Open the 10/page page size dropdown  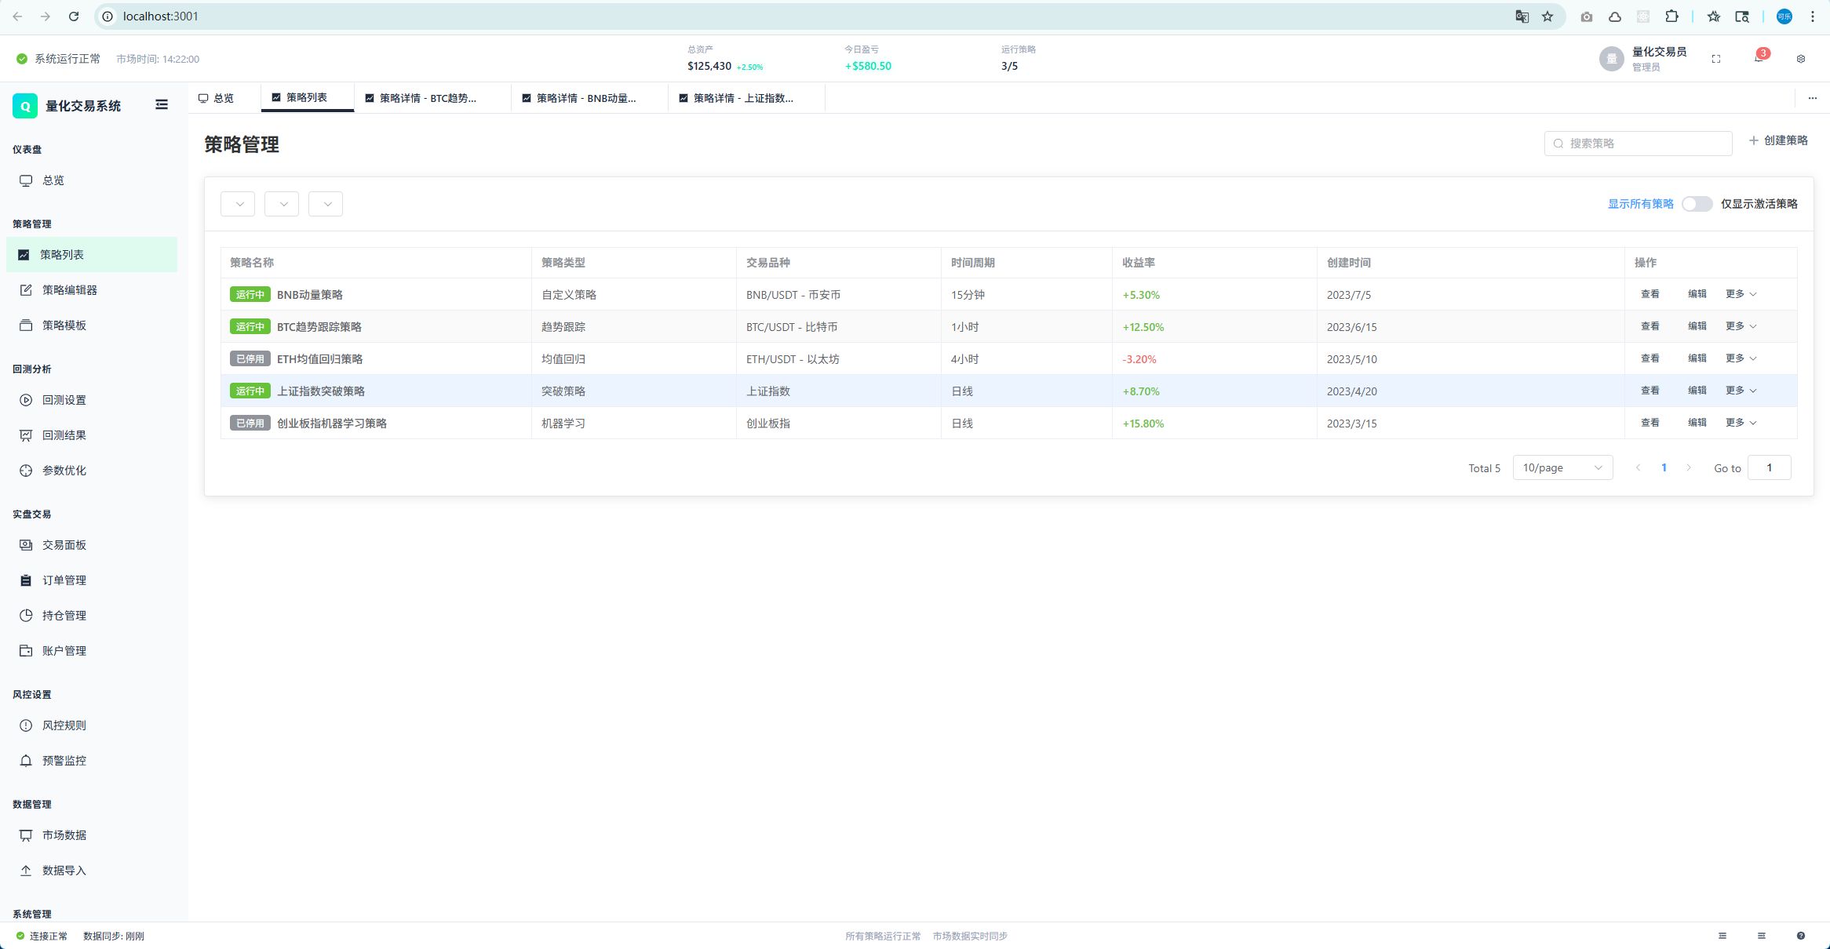pyautogui.click(x=1562, y=467)
